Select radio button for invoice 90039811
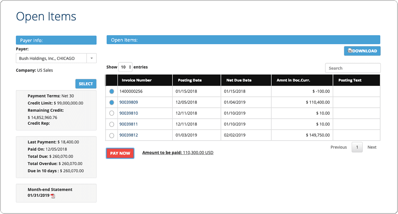The width and height of the screenshot is (398, 214). pyautogui.click(x=111, y=124)
